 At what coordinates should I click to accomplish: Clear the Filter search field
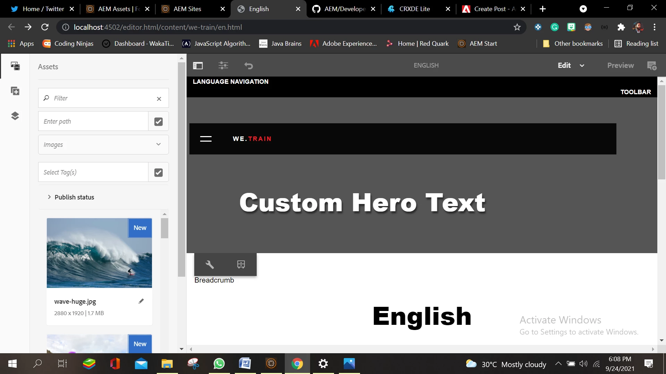pyautogui.click(x=159, y=99)
